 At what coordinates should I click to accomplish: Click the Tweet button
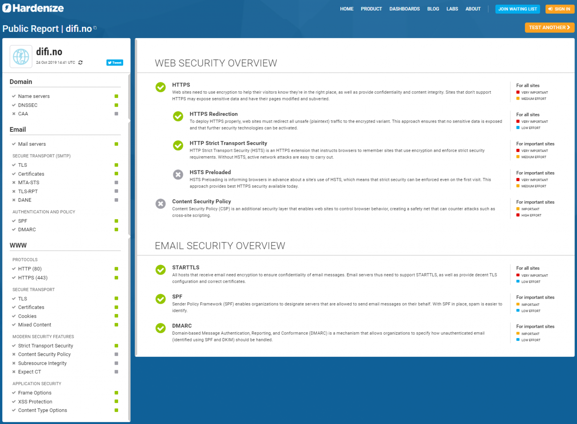[115, 63]
